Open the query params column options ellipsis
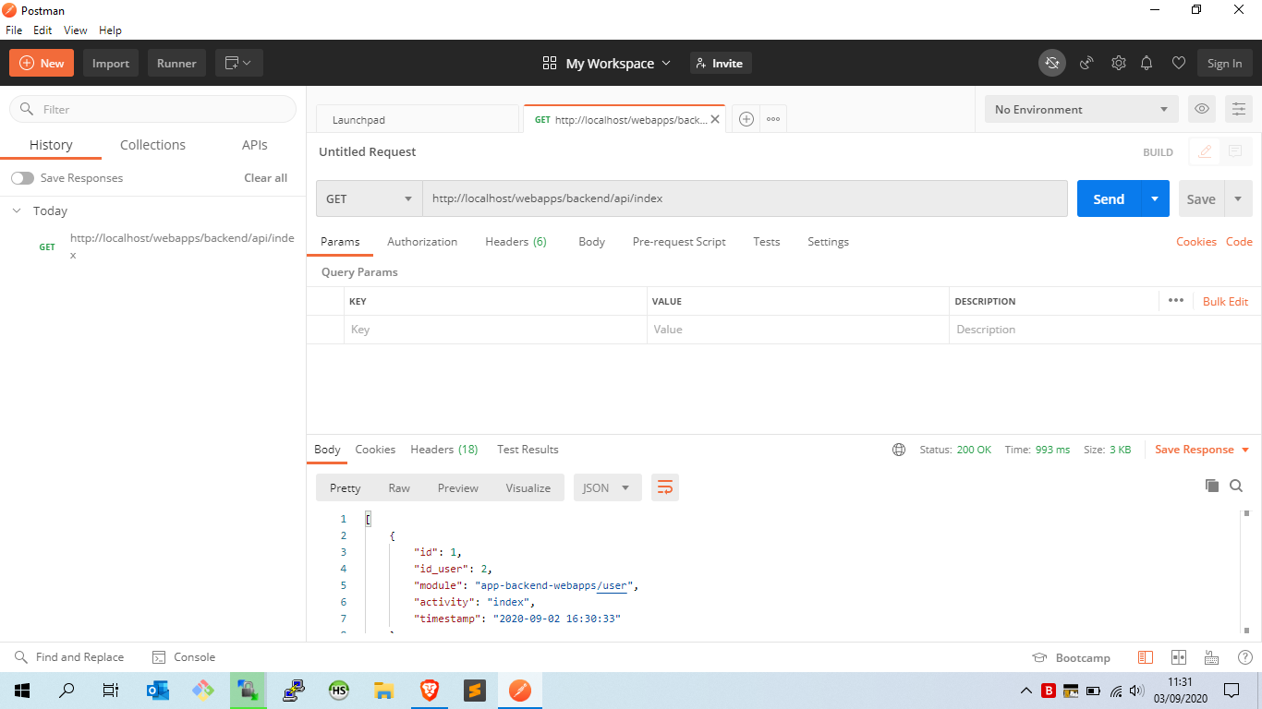Screen dimensions: 1262x709 (x=1175, y=300)
